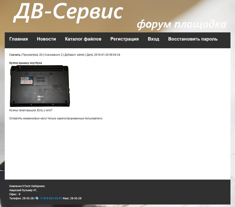The height and width of the screenshot is (207, 235).
Task: Open the Регистрация page
Action: 125,39
